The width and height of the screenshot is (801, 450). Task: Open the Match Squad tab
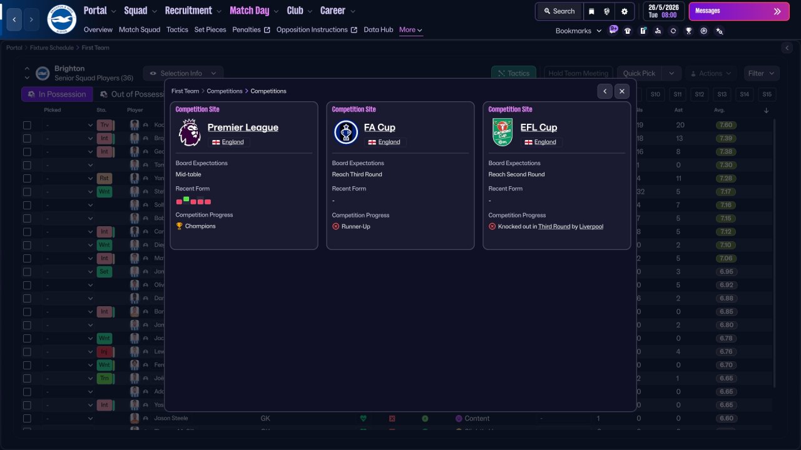(x=140, y=29)
